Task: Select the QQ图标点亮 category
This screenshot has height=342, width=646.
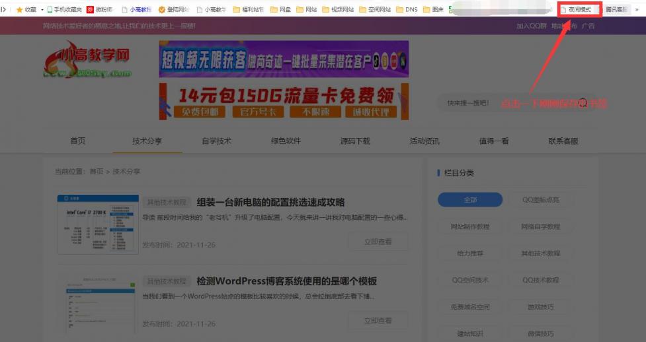Action: click(x=540, y=200)
